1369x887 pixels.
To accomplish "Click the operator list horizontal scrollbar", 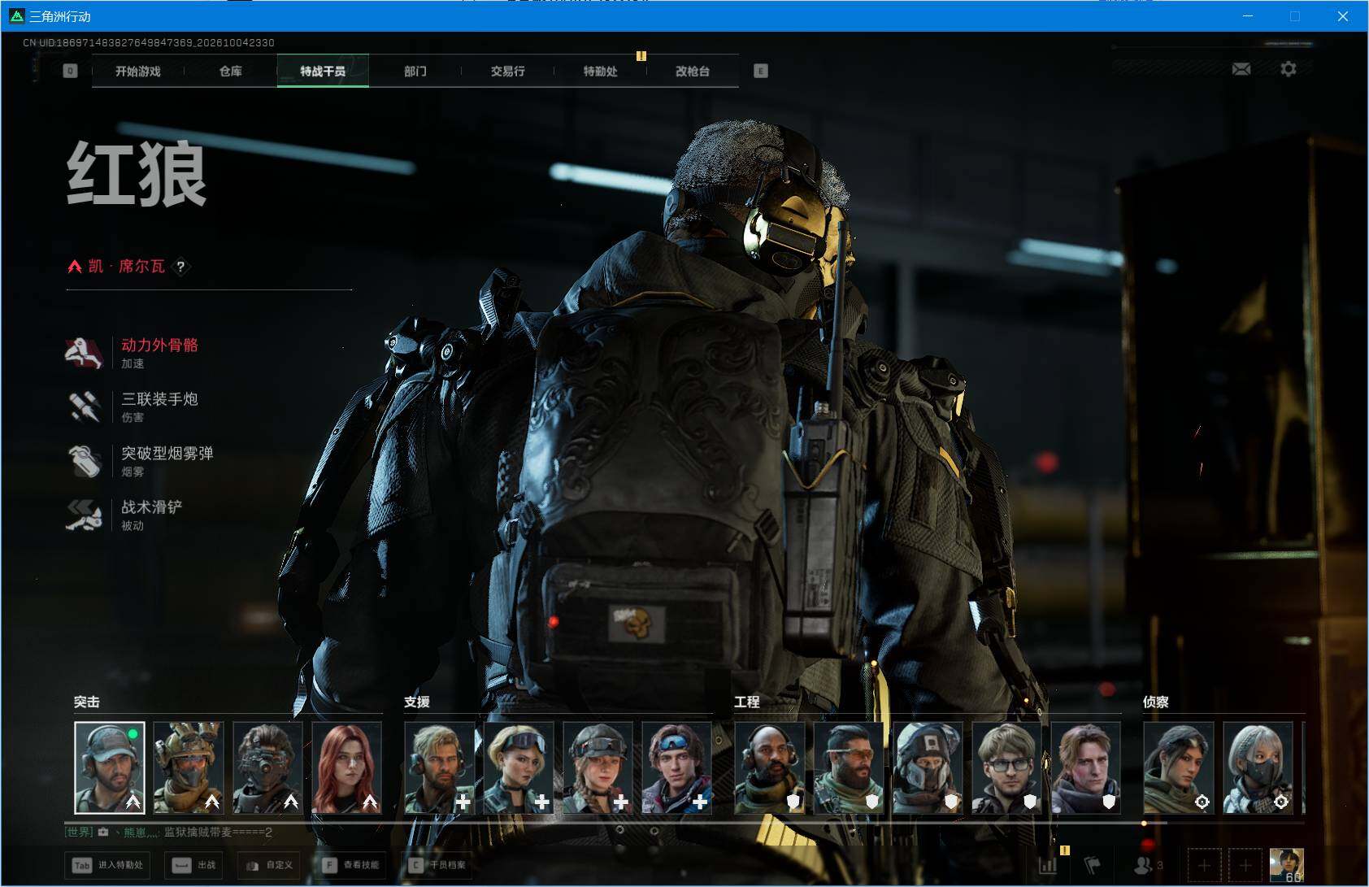I will [x=615, y=823].
